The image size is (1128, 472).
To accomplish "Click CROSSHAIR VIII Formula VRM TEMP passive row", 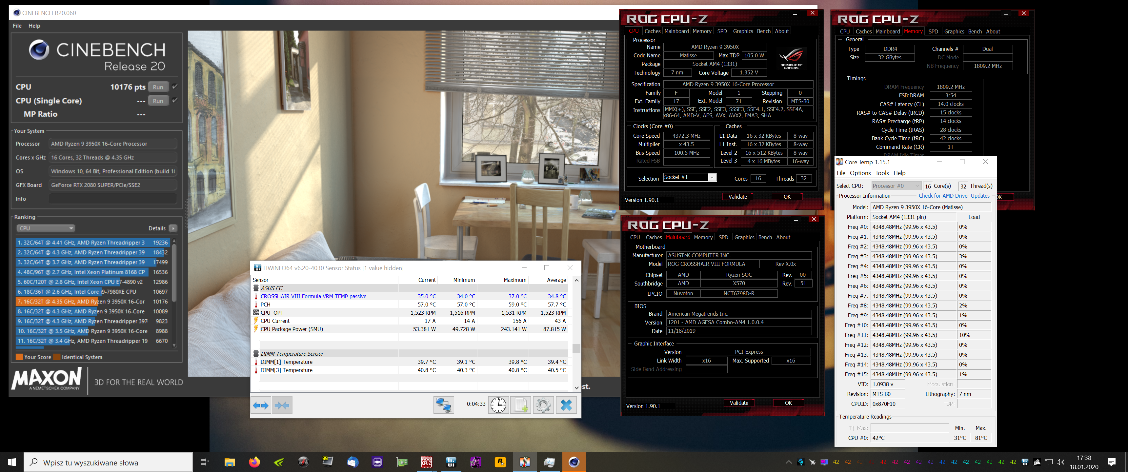I will [410, 296].
